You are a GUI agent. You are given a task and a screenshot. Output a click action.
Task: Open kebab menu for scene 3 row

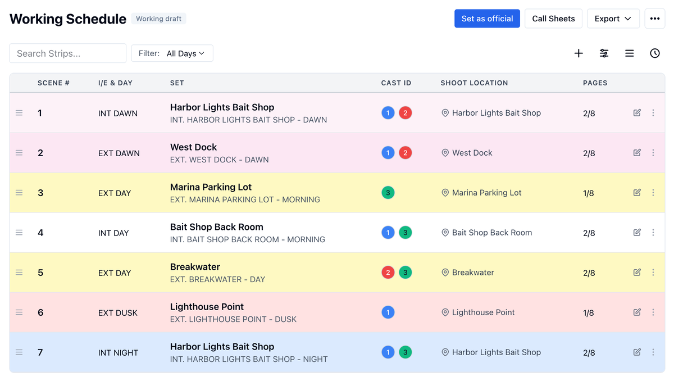click(x=653, y=193)
